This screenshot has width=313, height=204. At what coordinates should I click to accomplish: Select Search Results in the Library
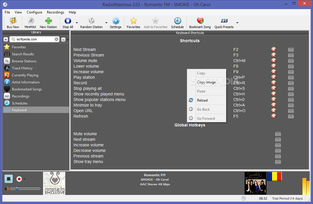(36, 54)
